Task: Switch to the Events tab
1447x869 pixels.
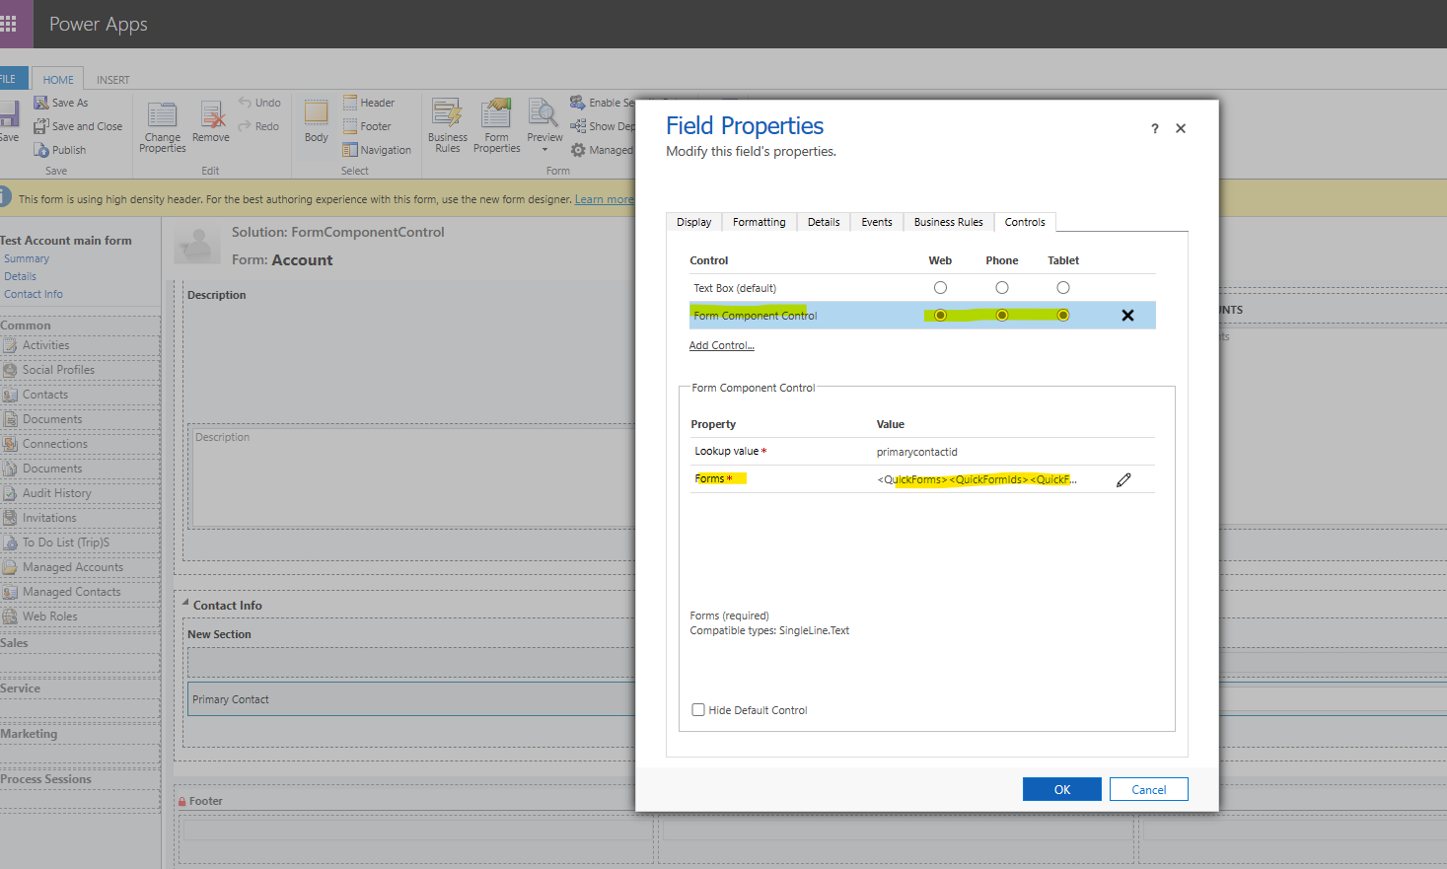Action: coord(877,222)
